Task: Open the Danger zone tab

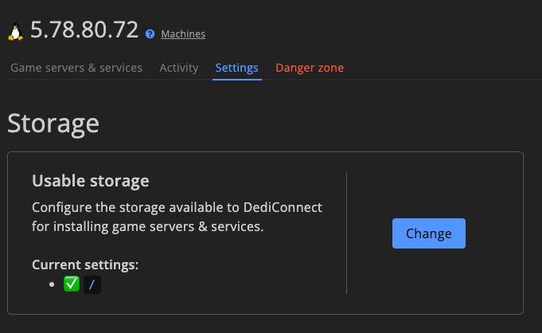Action: pyautogui.click(x=310, y=68)
